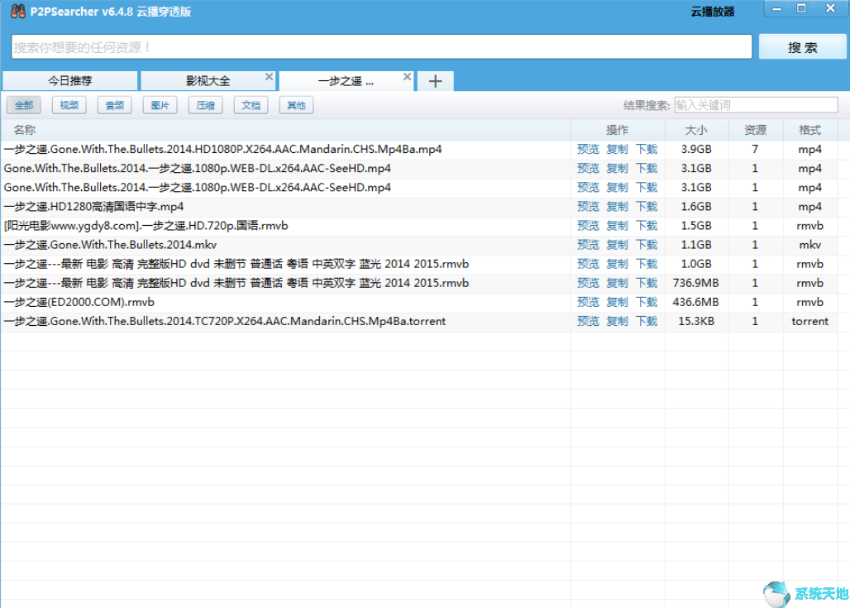Sort by the 名称 column header
The width and height of the screenshot is (850, 608).
[x=285, y=130]
